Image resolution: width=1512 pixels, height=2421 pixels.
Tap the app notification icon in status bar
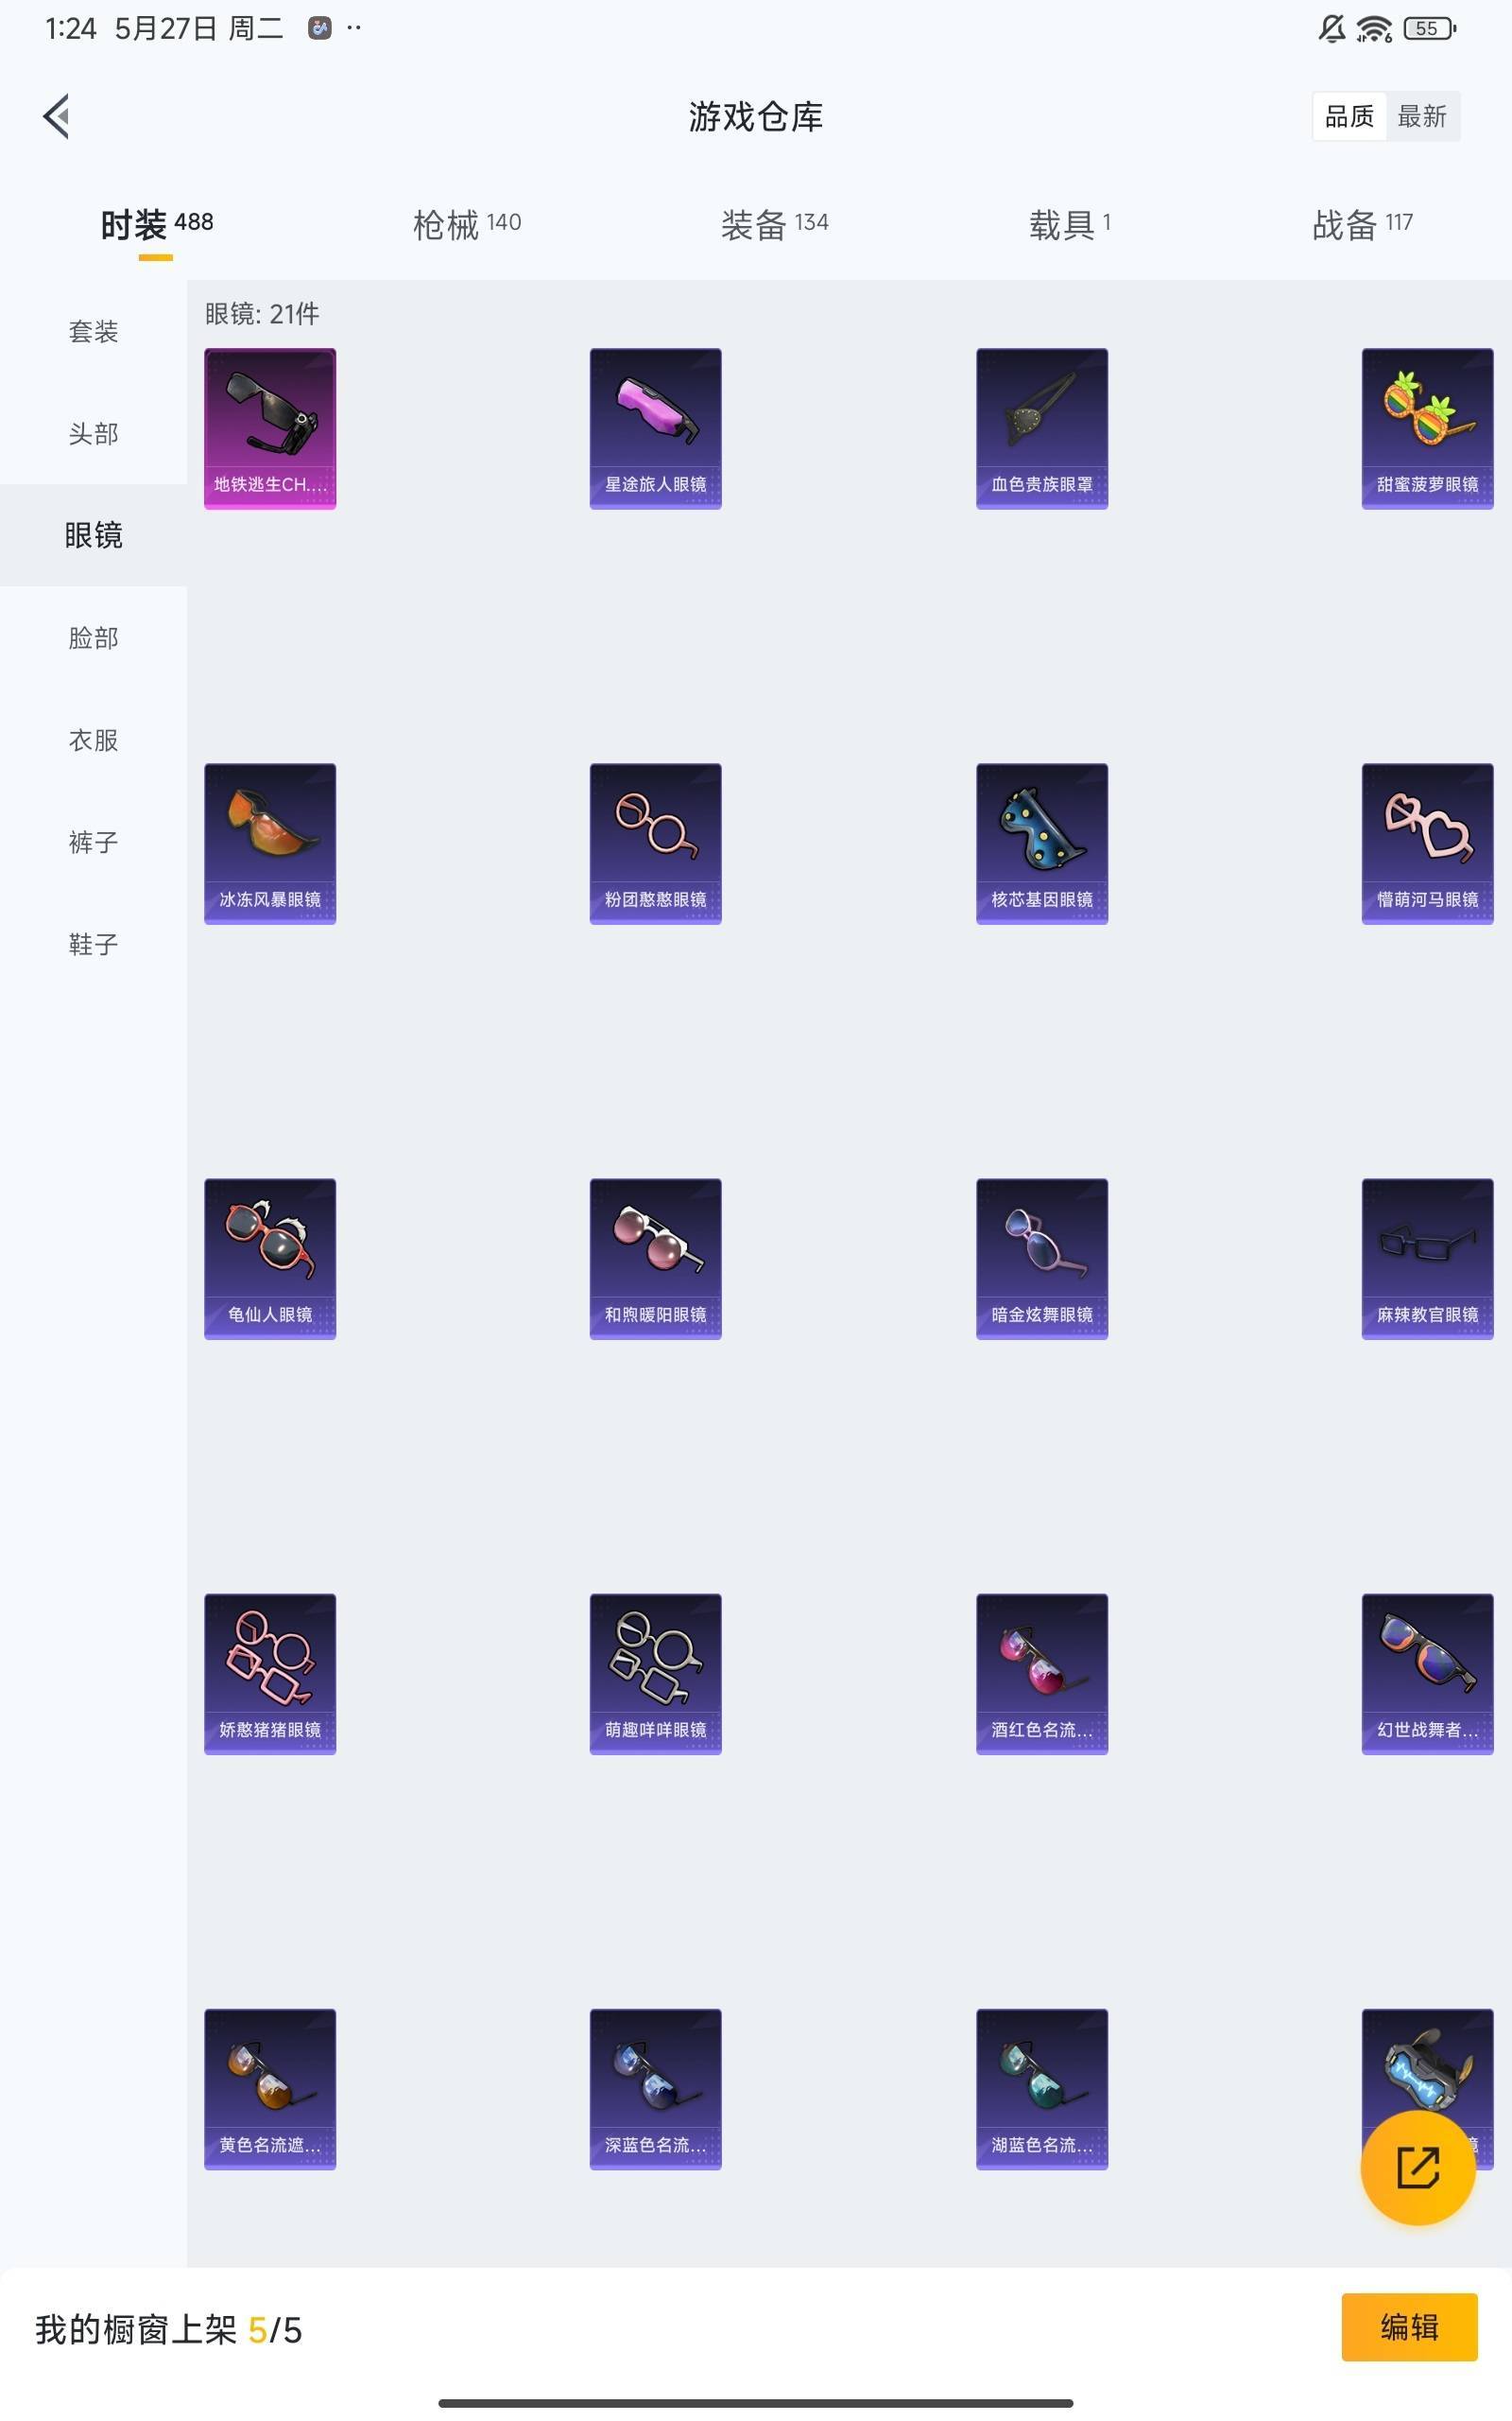point(319,28)
